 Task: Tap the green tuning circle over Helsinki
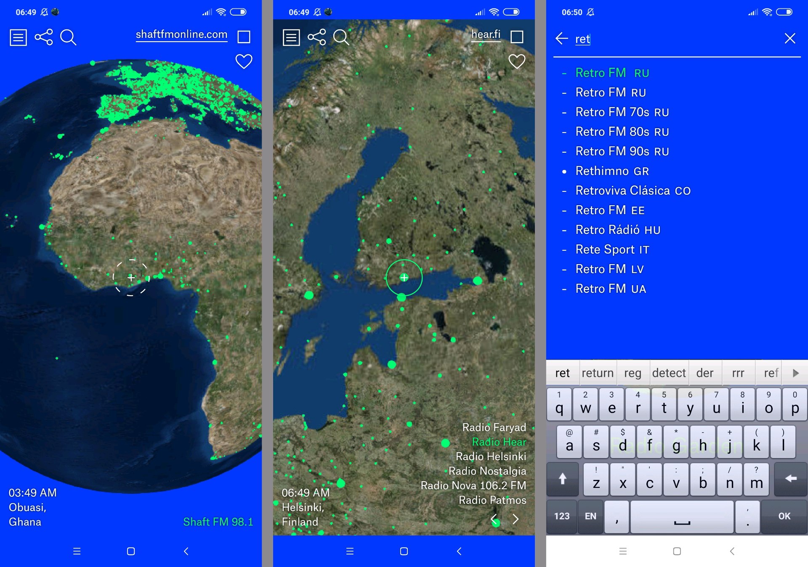tap(404, 278)
